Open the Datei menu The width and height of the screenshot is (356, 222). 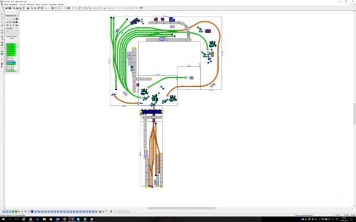point(6,5)
